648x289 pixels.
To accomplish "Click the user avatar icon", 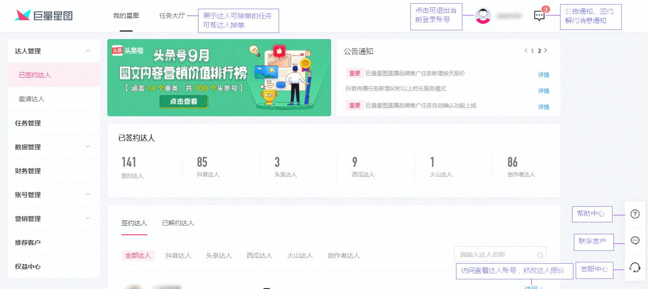I will [x=483, y=16].
